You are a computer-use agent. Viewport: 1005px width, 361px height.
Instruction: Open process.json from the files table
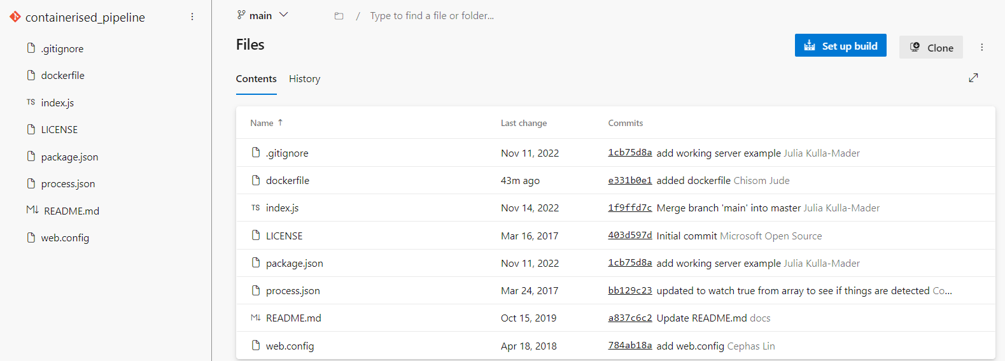point(293,291)
